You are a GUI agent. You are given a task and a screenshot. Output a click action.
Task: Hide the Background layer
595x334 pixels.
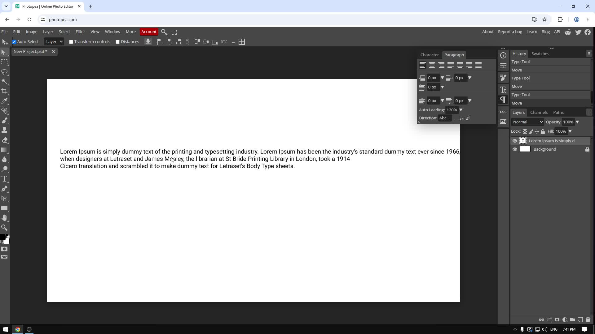515,149
